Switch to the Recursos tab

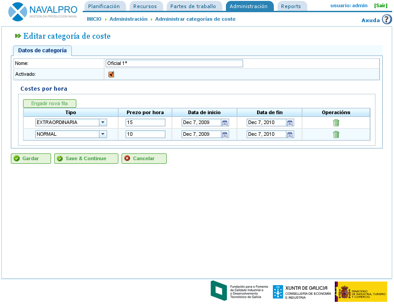[x=146, y=6]
